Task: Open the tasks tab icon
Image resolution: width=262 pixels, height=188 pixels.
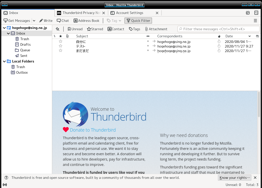Action: tap(256, 13)
